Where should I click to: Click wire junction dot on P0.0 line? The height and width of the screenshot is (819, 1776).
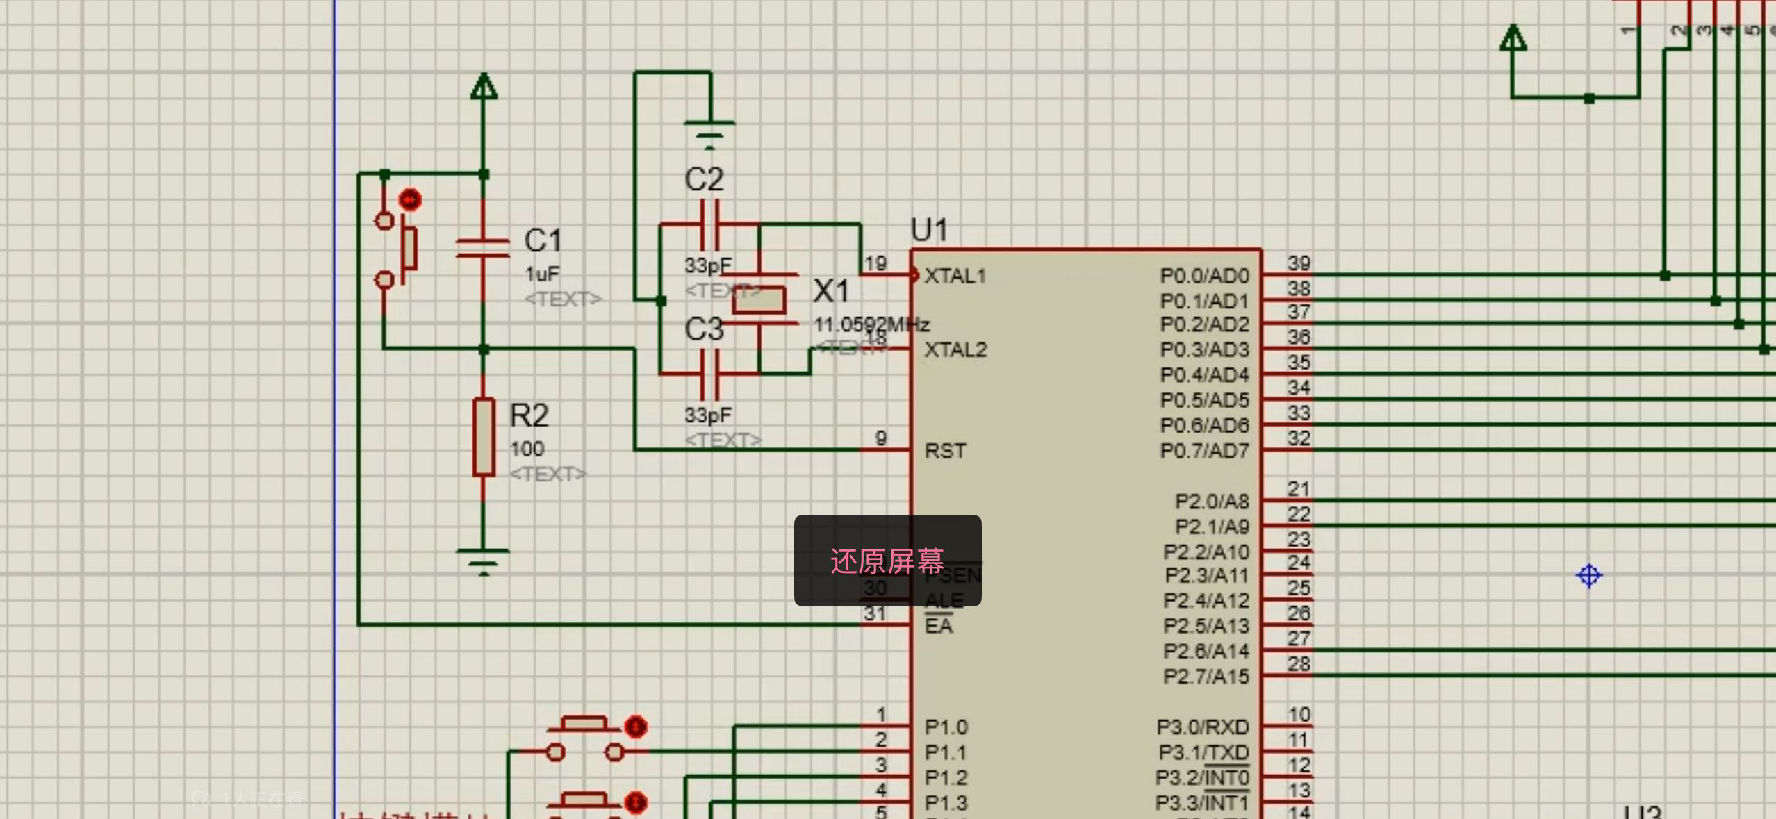coord(1665,276)
